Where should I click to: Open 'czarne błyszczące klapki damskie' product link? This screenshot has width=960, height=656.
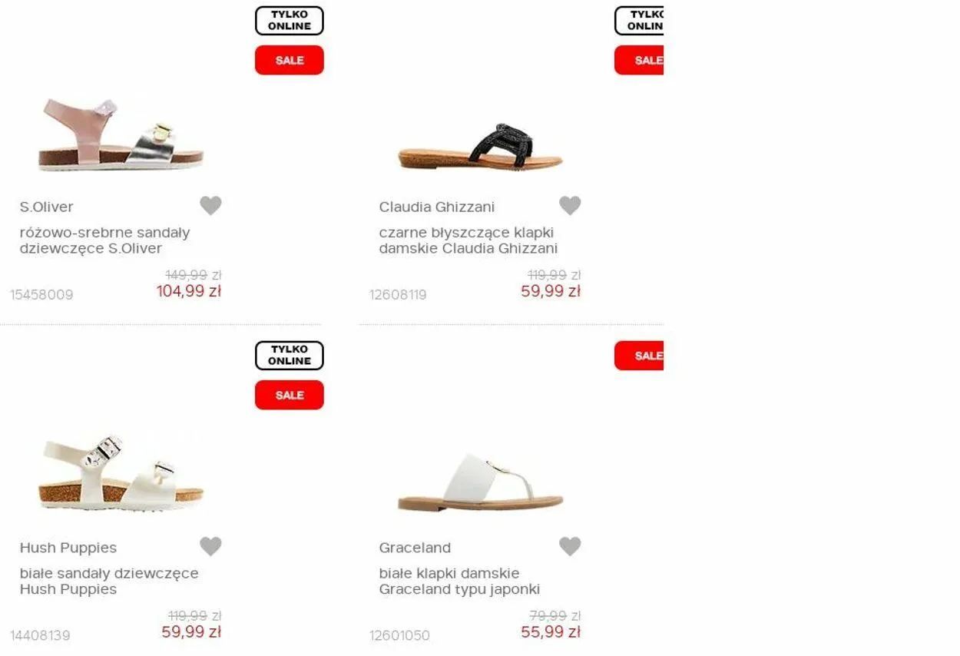tap(468, 240)
